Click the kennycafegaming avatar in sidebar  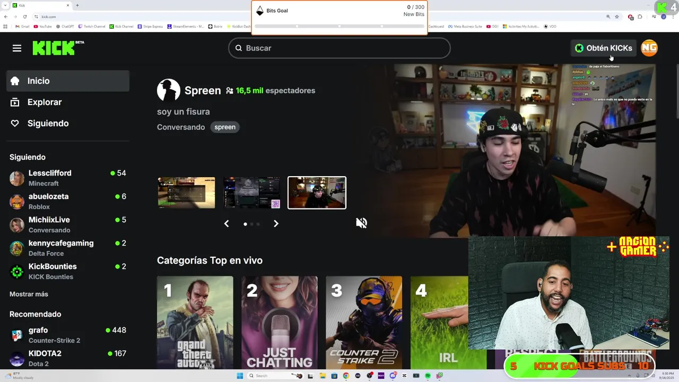click(x=17, y=248)
